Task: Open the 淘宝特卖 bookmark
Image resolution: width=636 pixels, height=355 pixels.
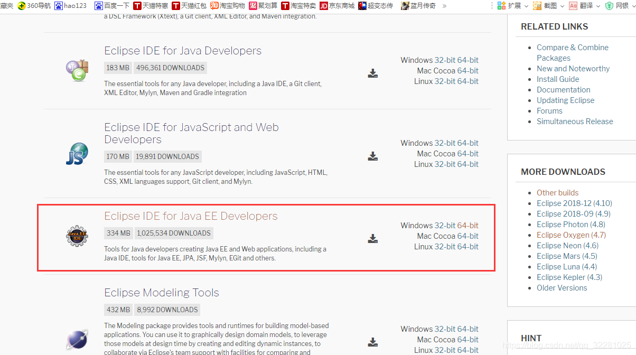Action: (298, 6)
